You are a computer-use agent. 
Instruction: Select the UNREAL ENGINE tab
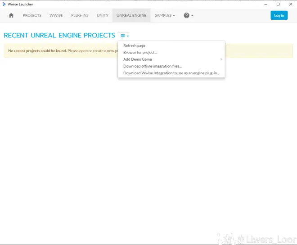pyautogui.click(x=131, y=15)
